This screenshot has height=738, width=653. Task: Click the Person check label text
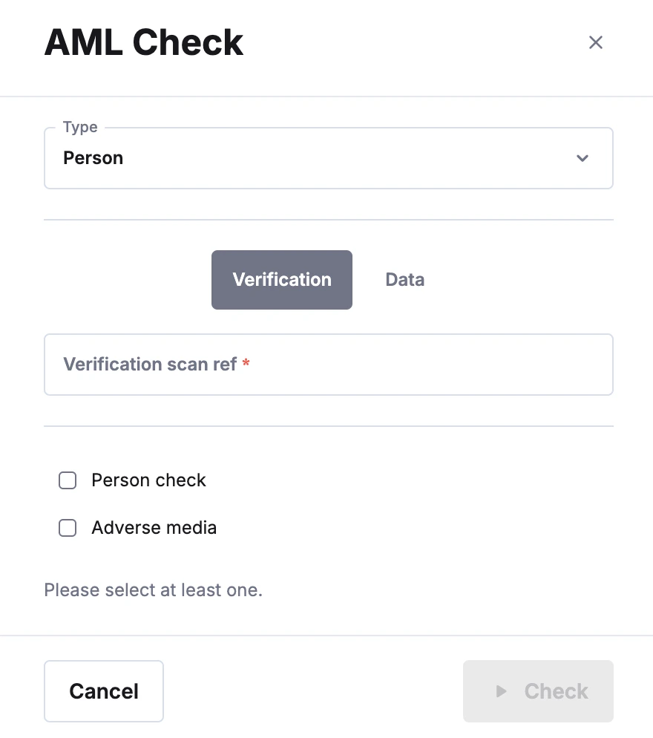[148, 480]
